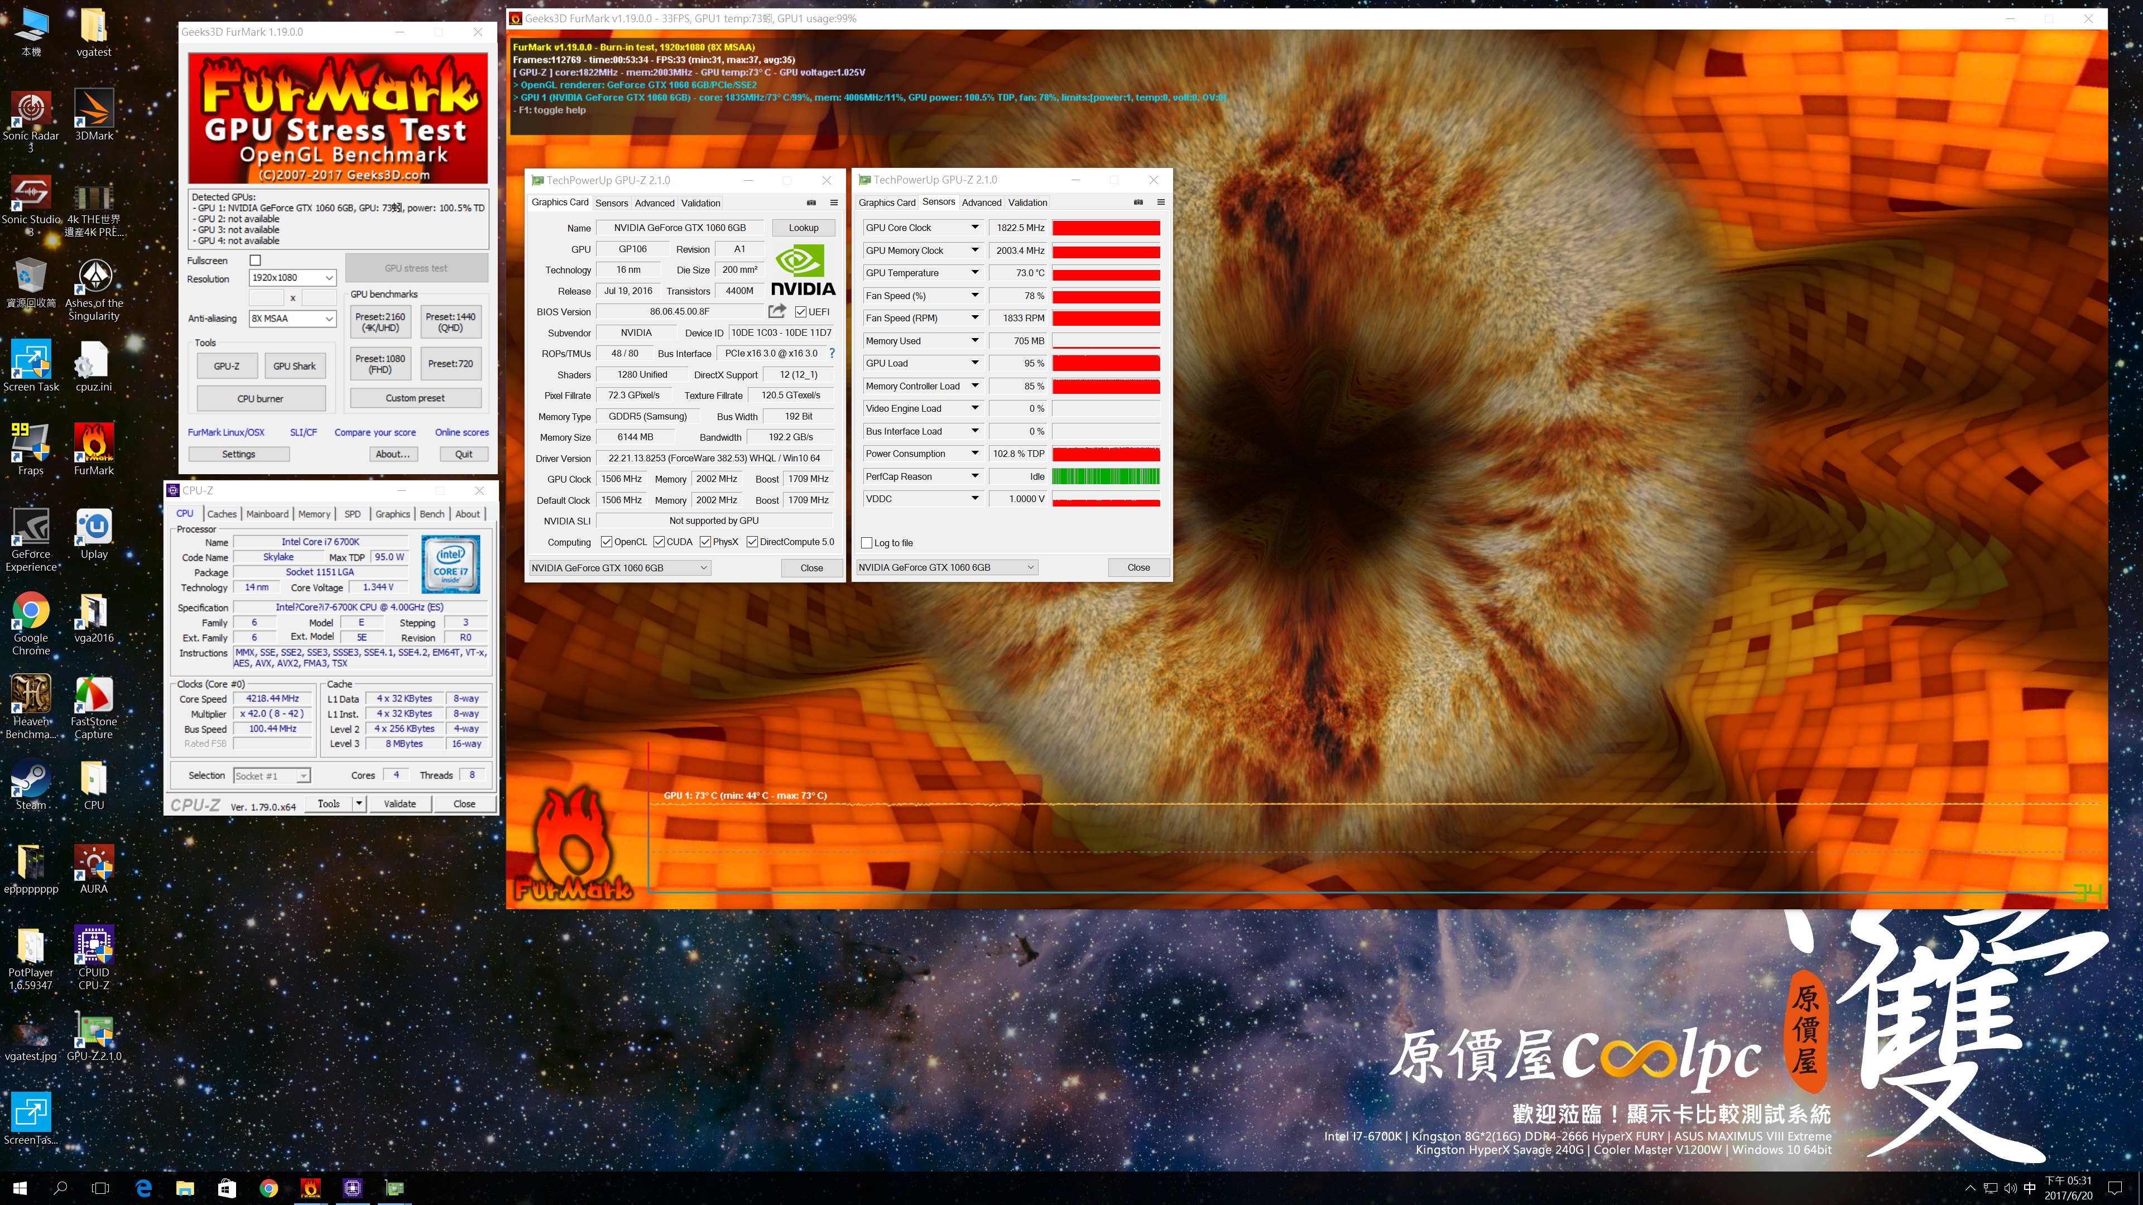Viewport: 2143px width, 1205px height.
Task: Switch to the Caches tab in CPU-Z
Action: pyautogui.click(x=222, y=514)
